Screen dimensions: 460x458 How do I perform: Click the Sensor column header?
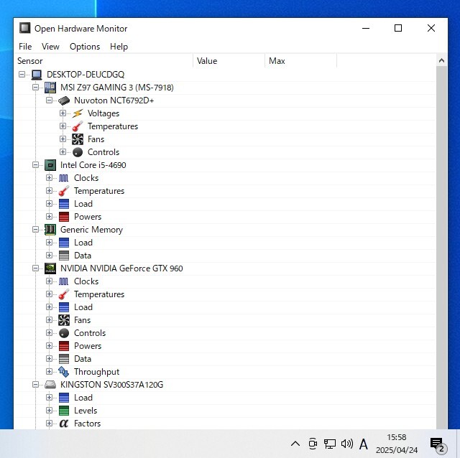pyautogui.click(x=103, y=61)
